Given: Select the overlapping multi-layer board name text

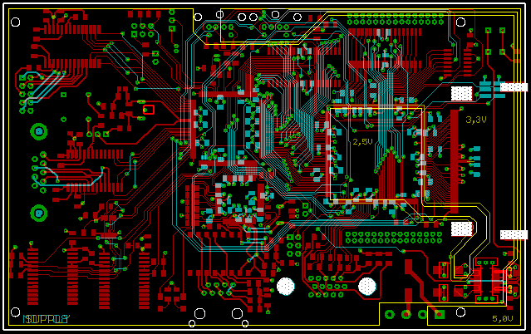Looking at the screenshot, I should tap(46, 319).
